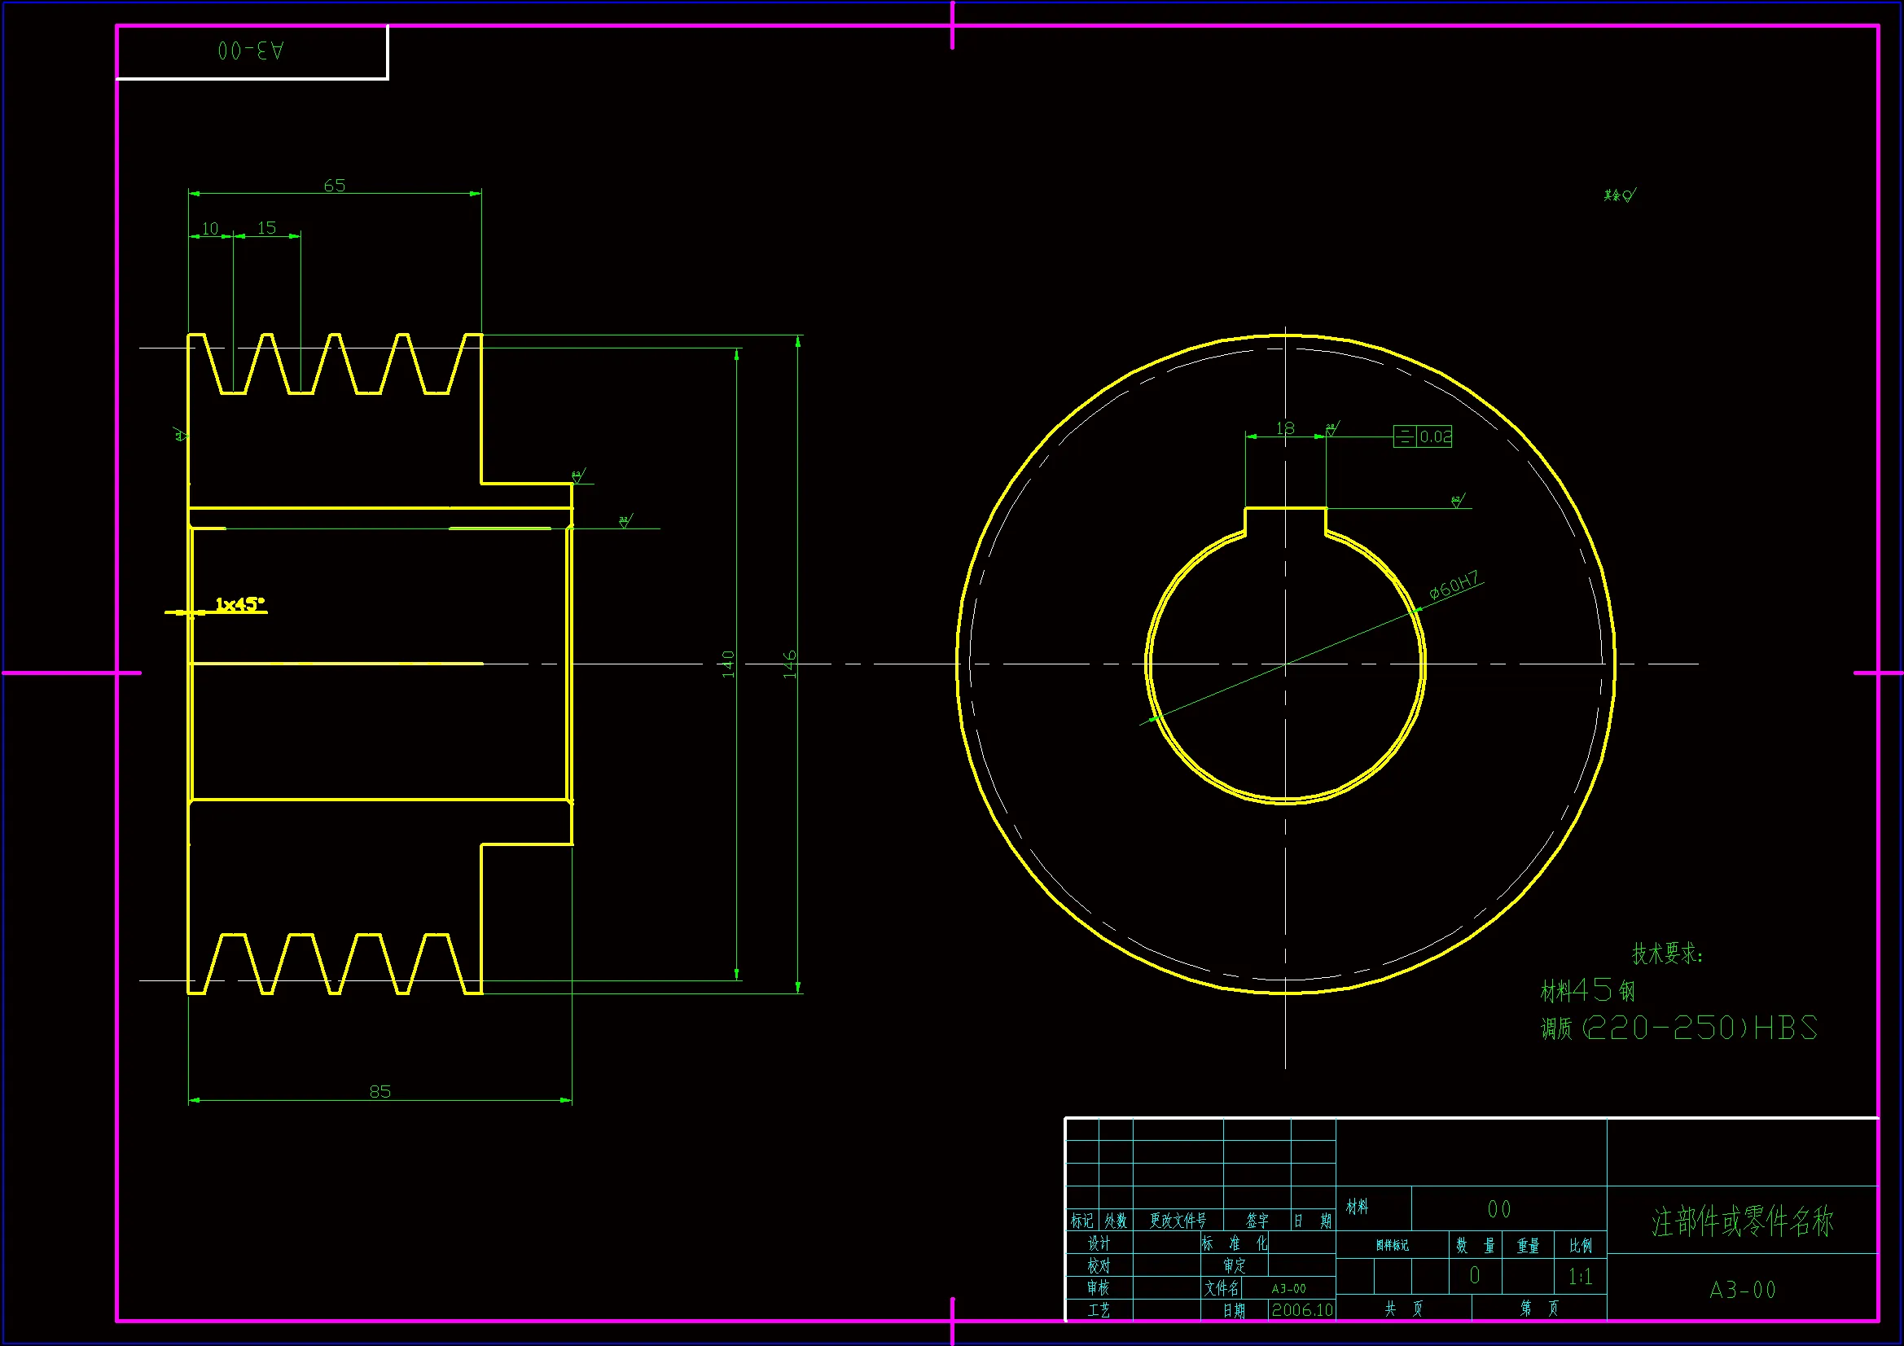Select the ø60H7 bore diameter label

click(1454, 585)
